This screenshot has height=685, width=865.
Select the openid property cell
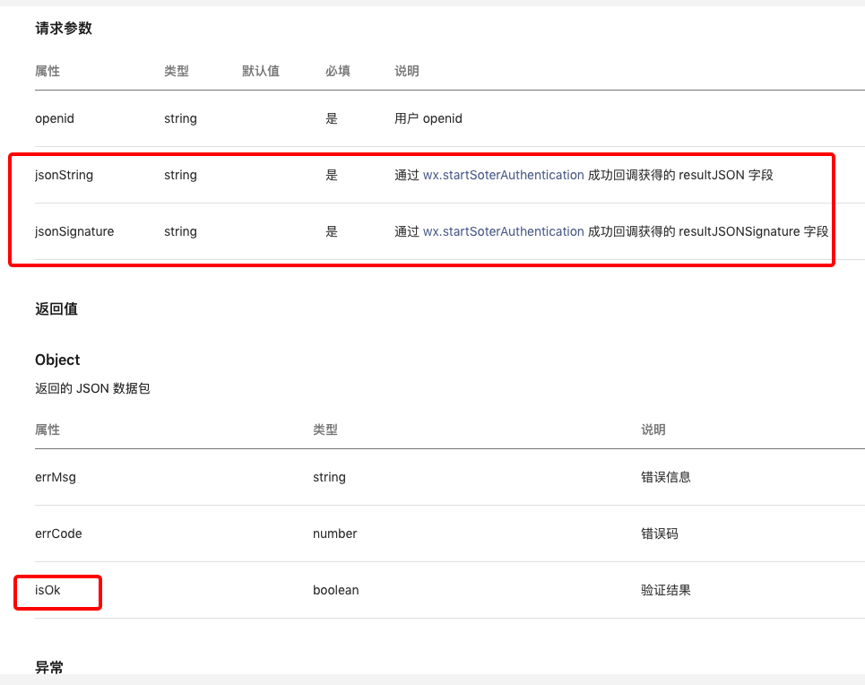pos(55,118)
